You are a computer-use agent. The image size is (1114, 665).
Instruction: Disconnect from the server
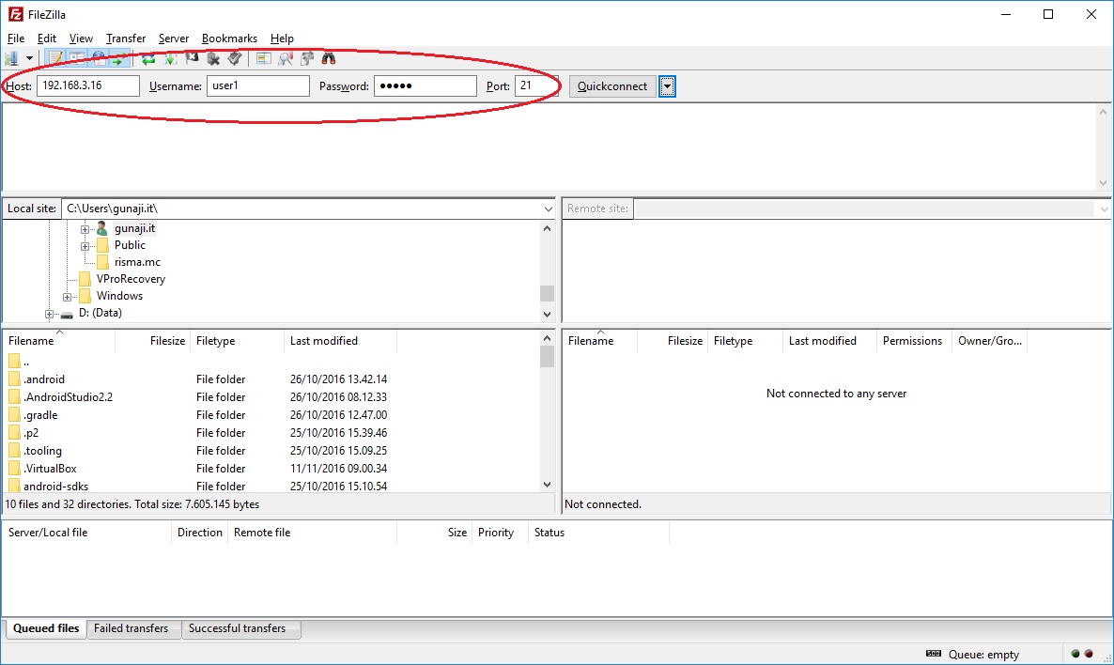point(212,57)
